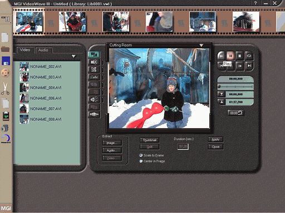Stop playback with the square stop button
285x213 pixels.
click(x=240, y=56)
